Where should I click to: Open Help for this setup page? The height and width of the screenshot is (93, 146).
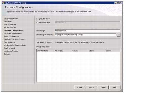[x=115, y=87]
